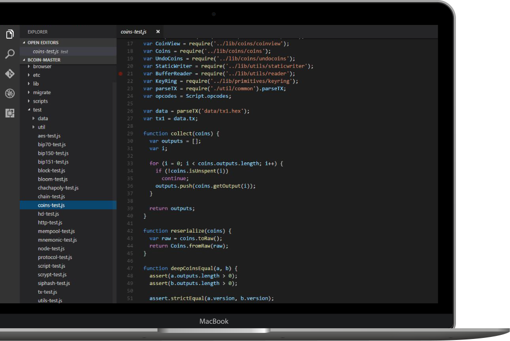Open chachapoly-test.js in the explorer
Screen dimensions: 510x341
coord(58,188)
